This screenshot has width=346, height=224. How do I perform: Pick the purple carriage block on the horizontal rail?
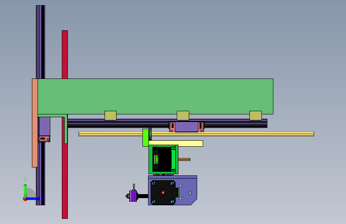(x=186, y=127)
